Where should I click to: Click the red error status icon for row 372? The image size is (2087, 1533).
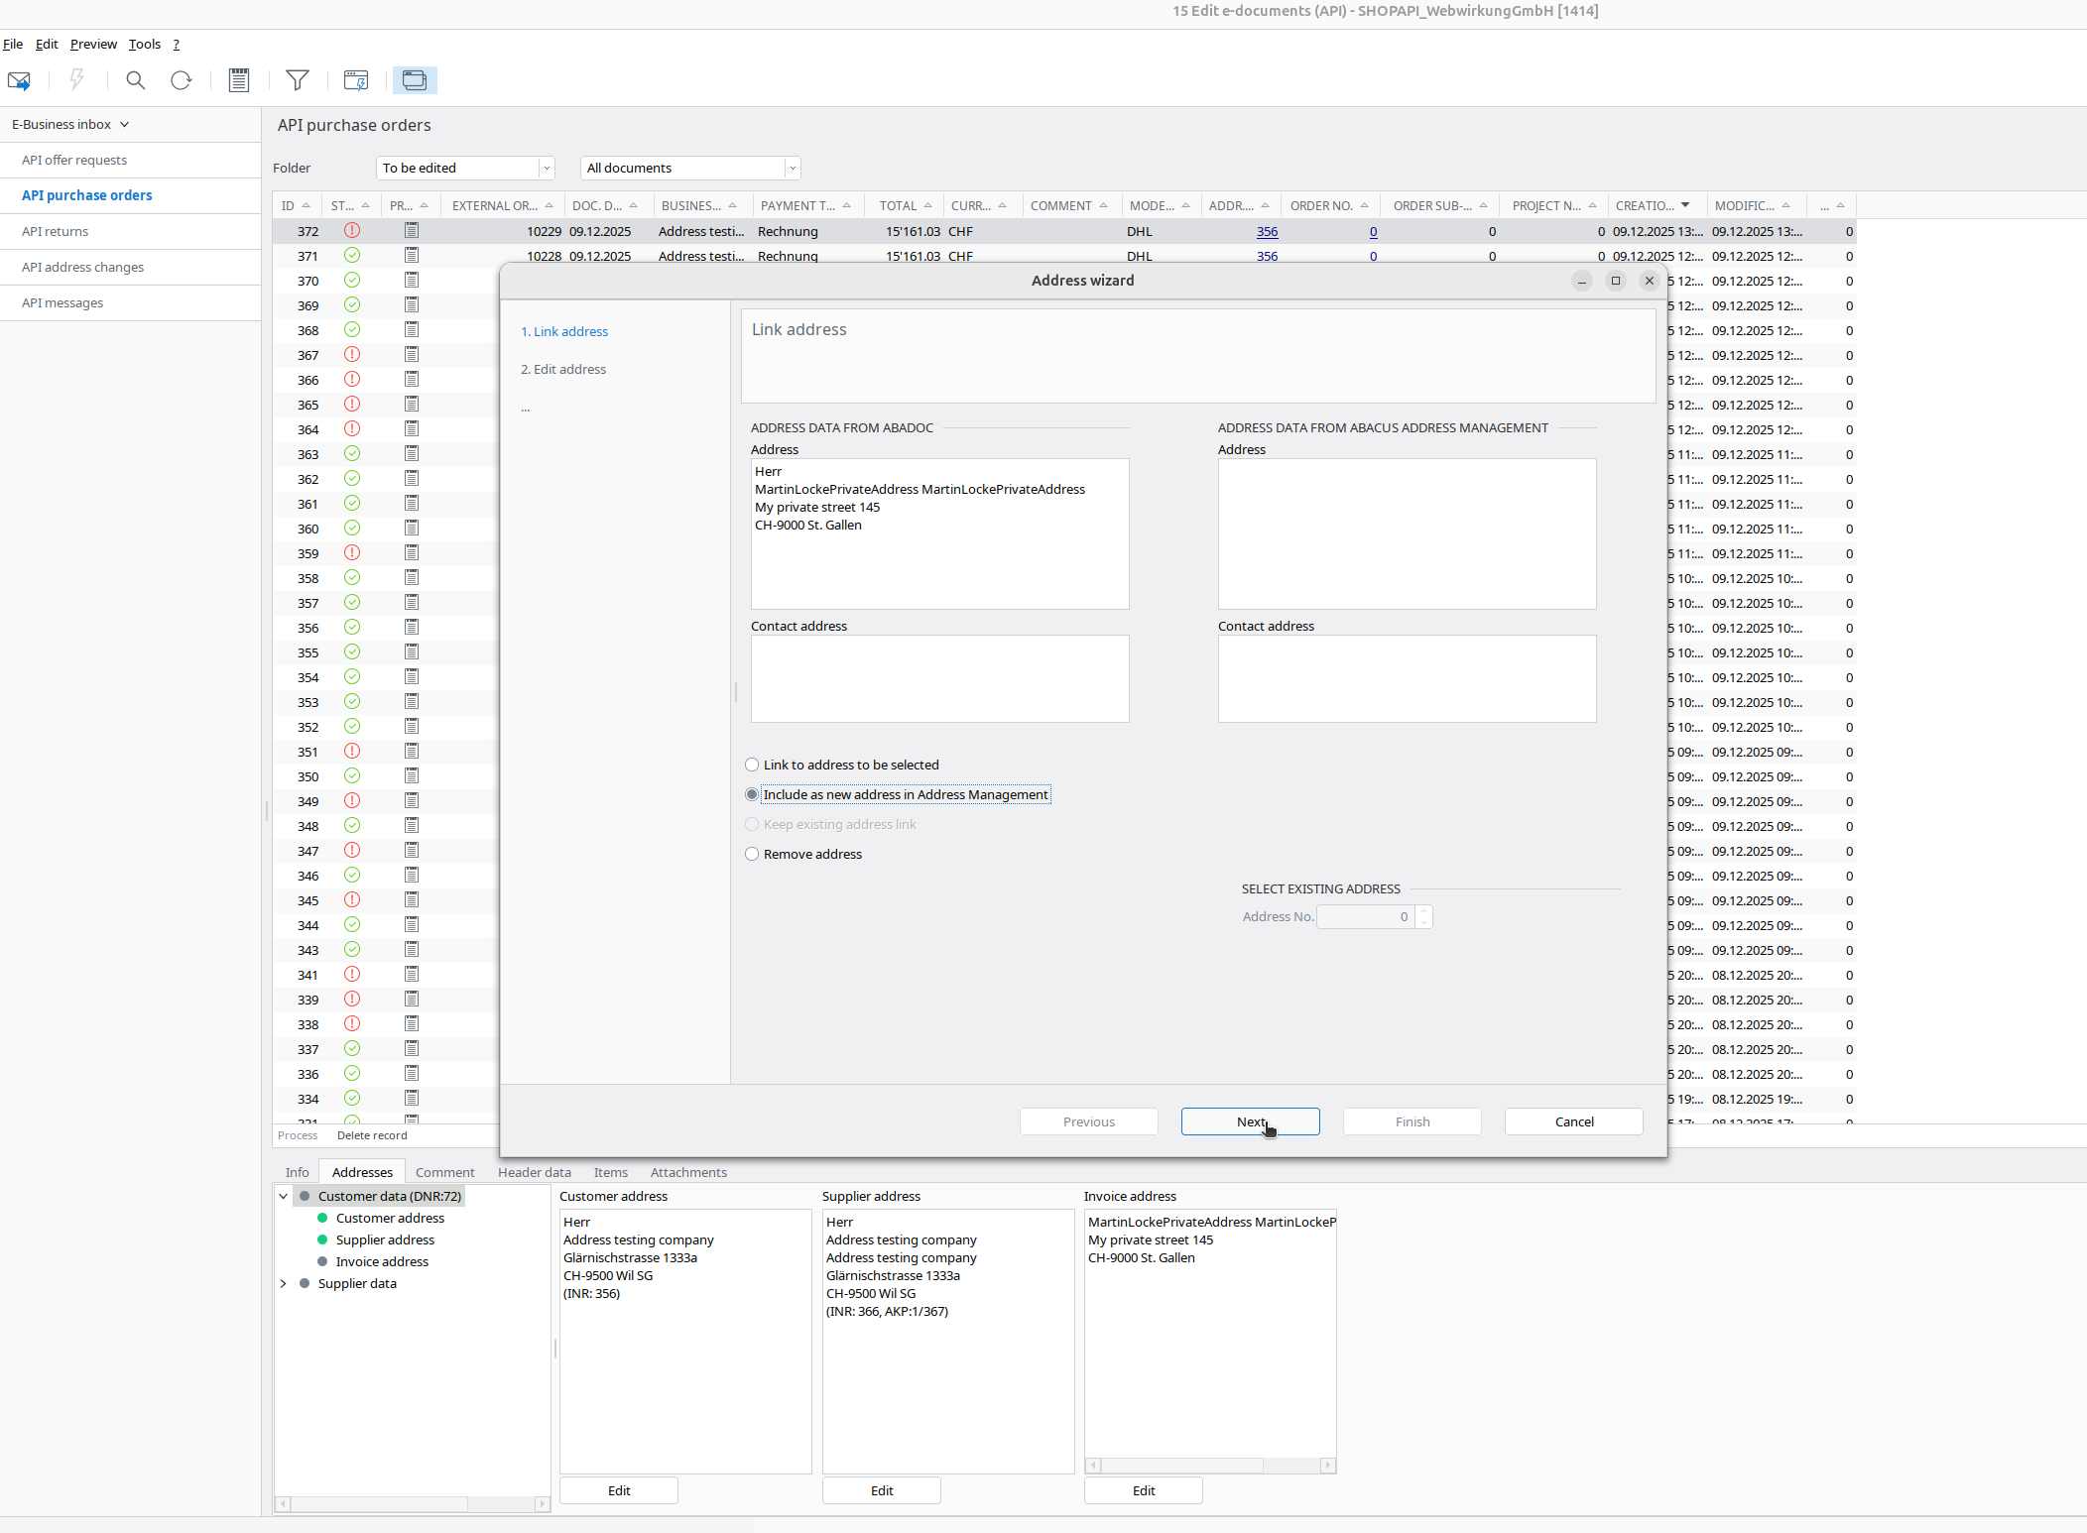click(x=352, y=231)
